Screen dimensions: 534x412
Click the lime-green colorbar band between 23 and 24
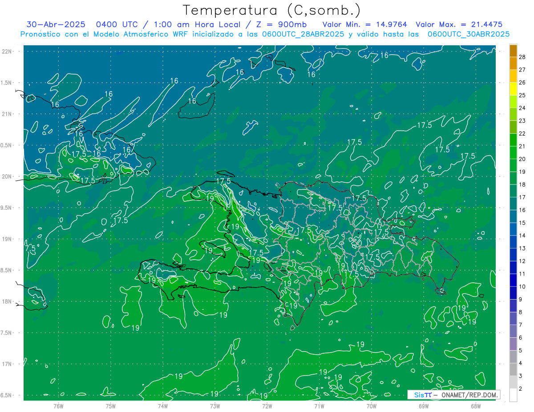click(x=513, y=114)
